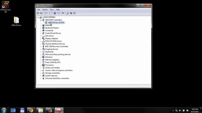Screen dimensions: 202x113
Task: Click the Update Driver Software toolbar icon
Action: 68,13
